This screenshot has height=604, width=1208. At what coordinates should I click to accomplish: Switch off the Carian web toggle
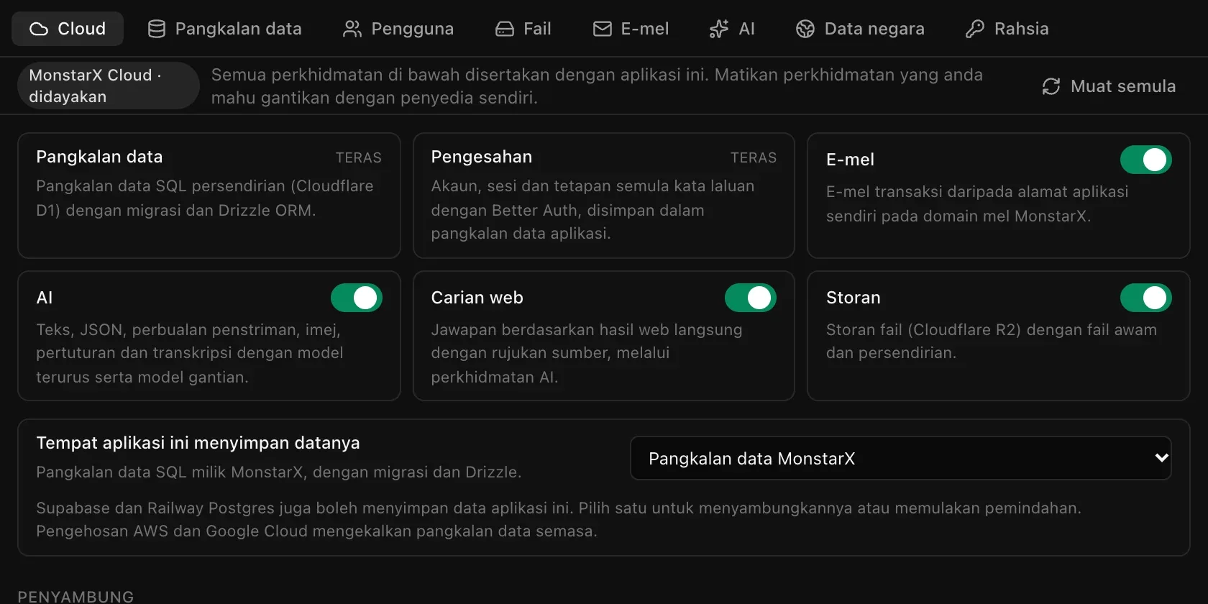click(751, 298)
